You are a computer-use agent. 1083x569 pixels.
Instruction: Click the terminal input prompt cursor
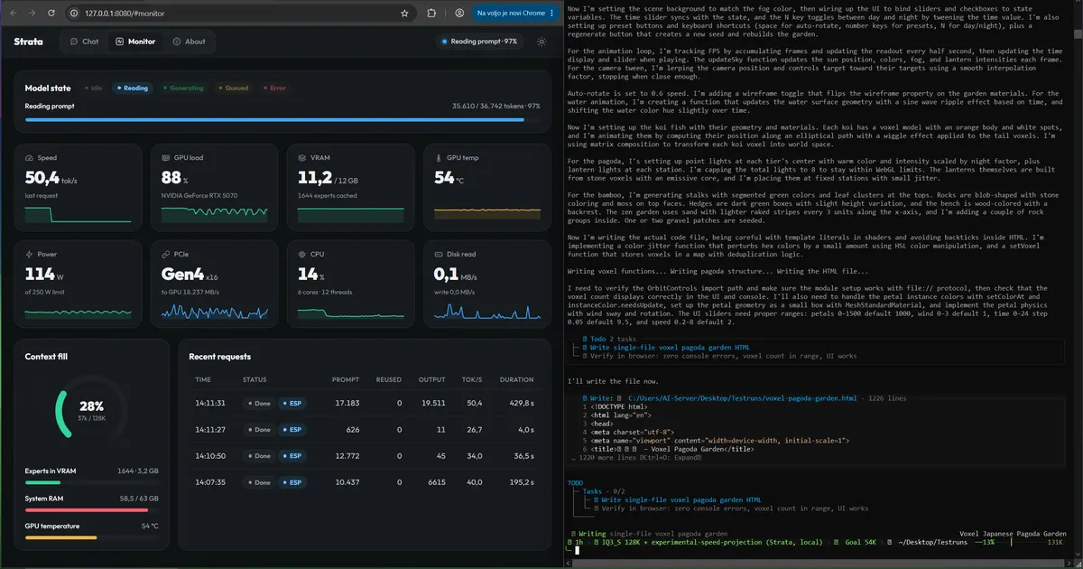coord(577,550)
